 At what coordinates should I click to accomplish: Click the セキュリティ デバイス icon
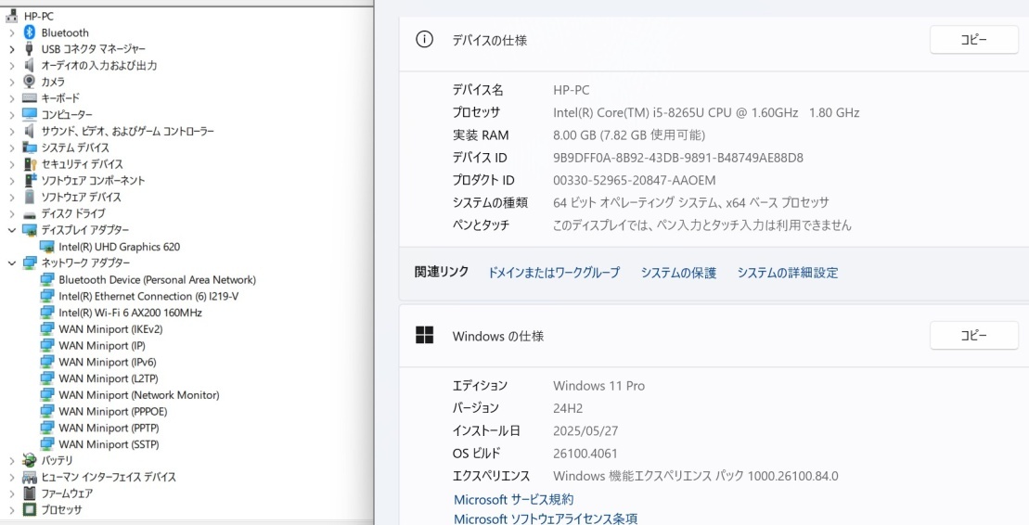30,163
